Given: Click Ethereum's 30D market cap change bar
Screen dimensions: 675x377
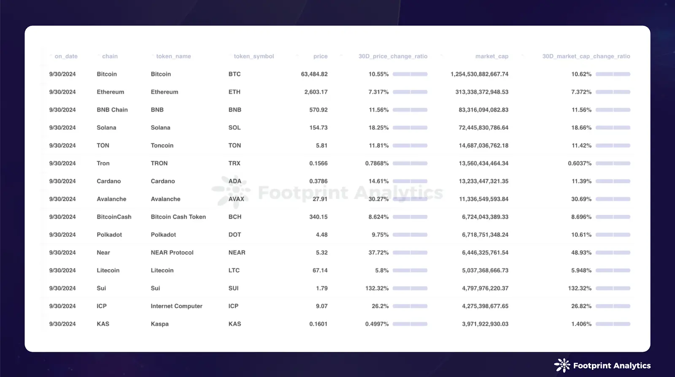Looking at the screenshot, I should (x=613, y=92).
